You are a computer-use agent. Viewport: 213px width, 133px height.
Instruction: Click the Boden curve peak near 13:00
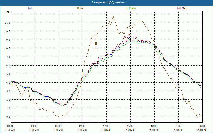113,16
